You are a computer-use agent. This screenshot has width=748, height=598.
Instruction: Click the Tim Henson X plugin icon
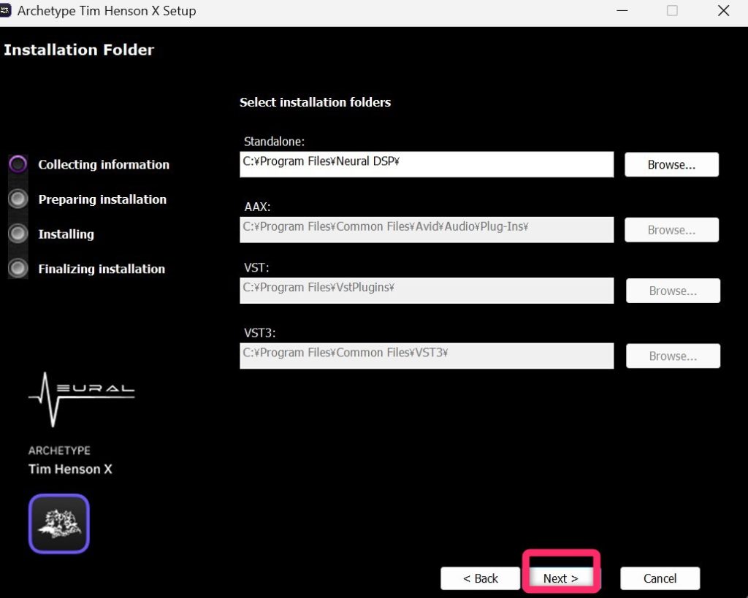tap(58, 524)
